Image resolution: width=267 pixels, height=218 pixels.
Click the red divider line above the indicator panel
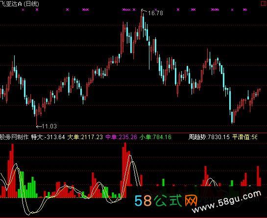coord(133,132)
